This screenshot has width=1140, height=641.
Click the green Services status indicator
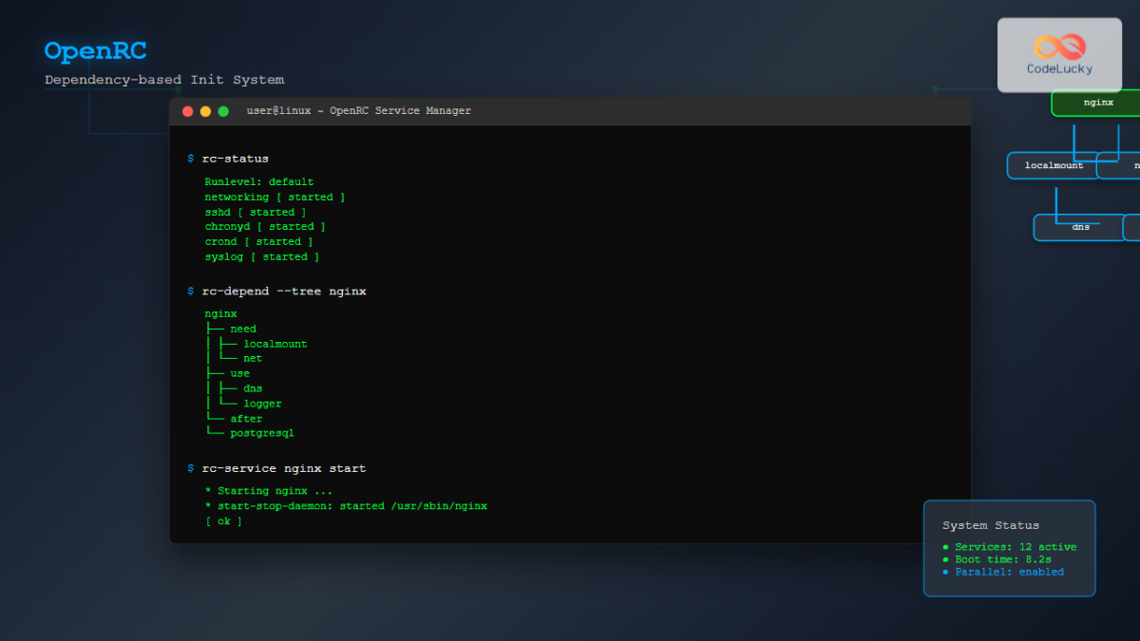point(944,546)
